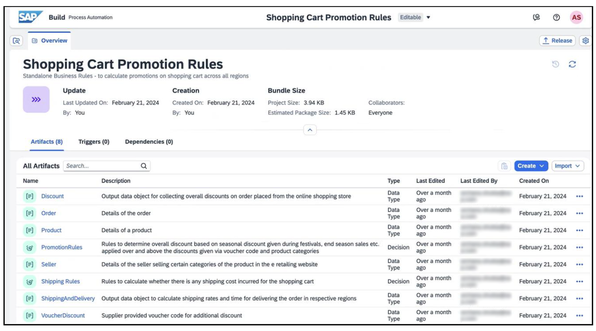The height and width of the screenshot is (331, 596).
Task: Open more options for Shipping Rules row
Action: pos(579,281)
